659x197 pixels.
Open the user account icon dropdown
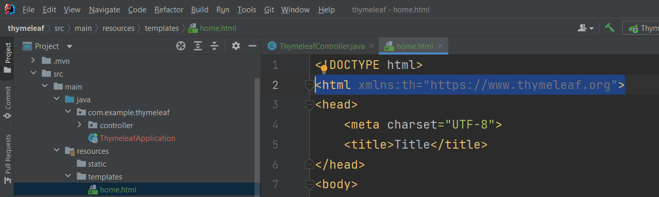pos(586,28)
